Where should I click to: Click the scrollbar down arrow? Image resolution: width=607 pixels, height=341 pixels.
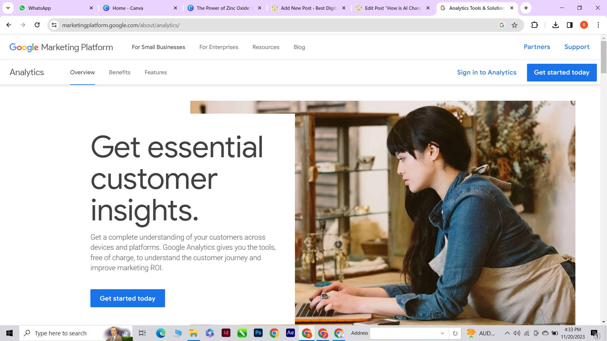[x=604, y=322]
